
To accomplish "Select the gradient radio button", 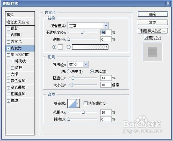I will [x=69, y=47].
